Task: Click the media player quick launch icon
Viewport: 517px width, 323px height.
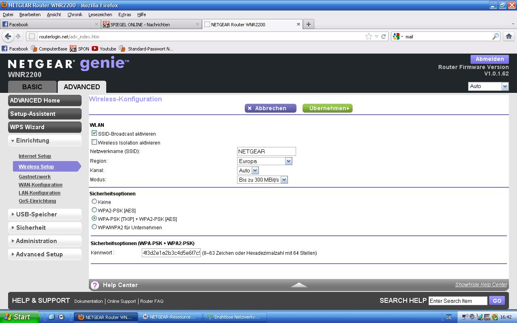Action: (x=61, y=317)
